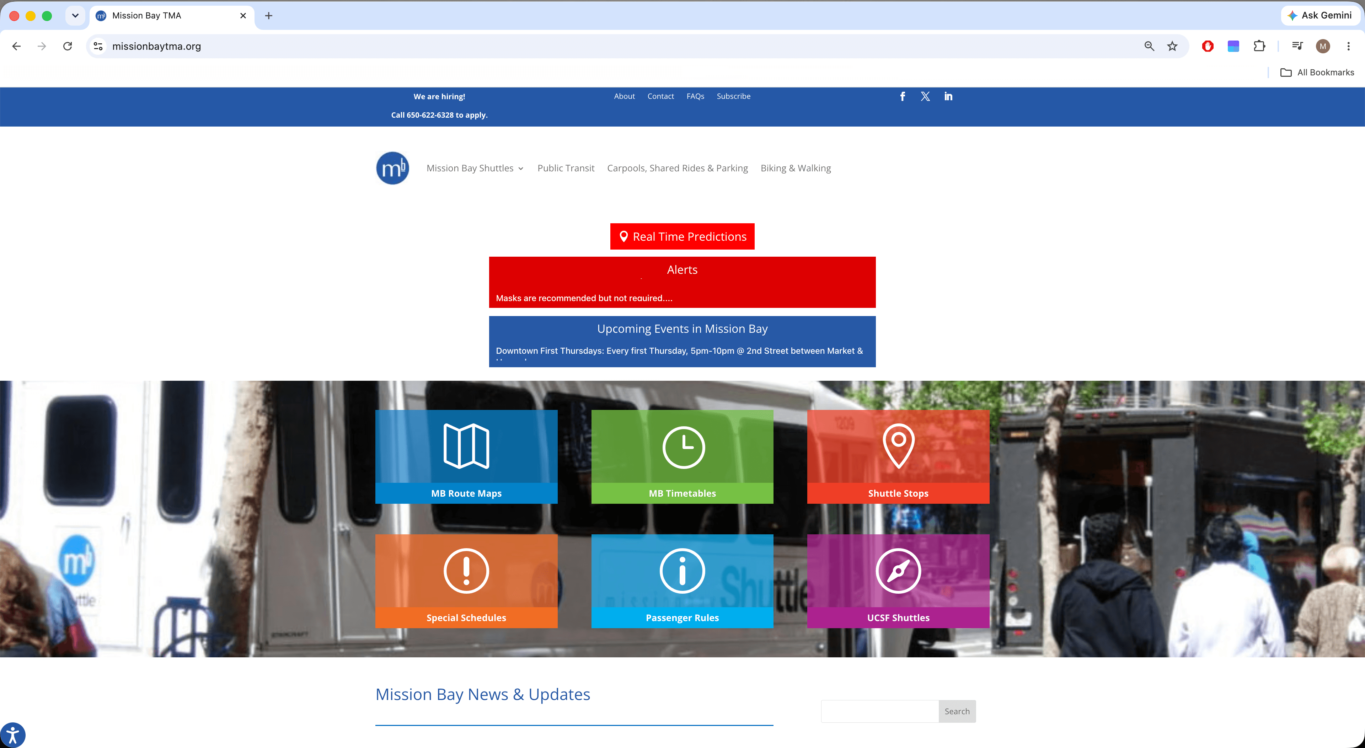This screenshot has height=748, width=1365.
Task: Click the 'Call 650-622-6328 to apply.' text
Action: [439, 115]
